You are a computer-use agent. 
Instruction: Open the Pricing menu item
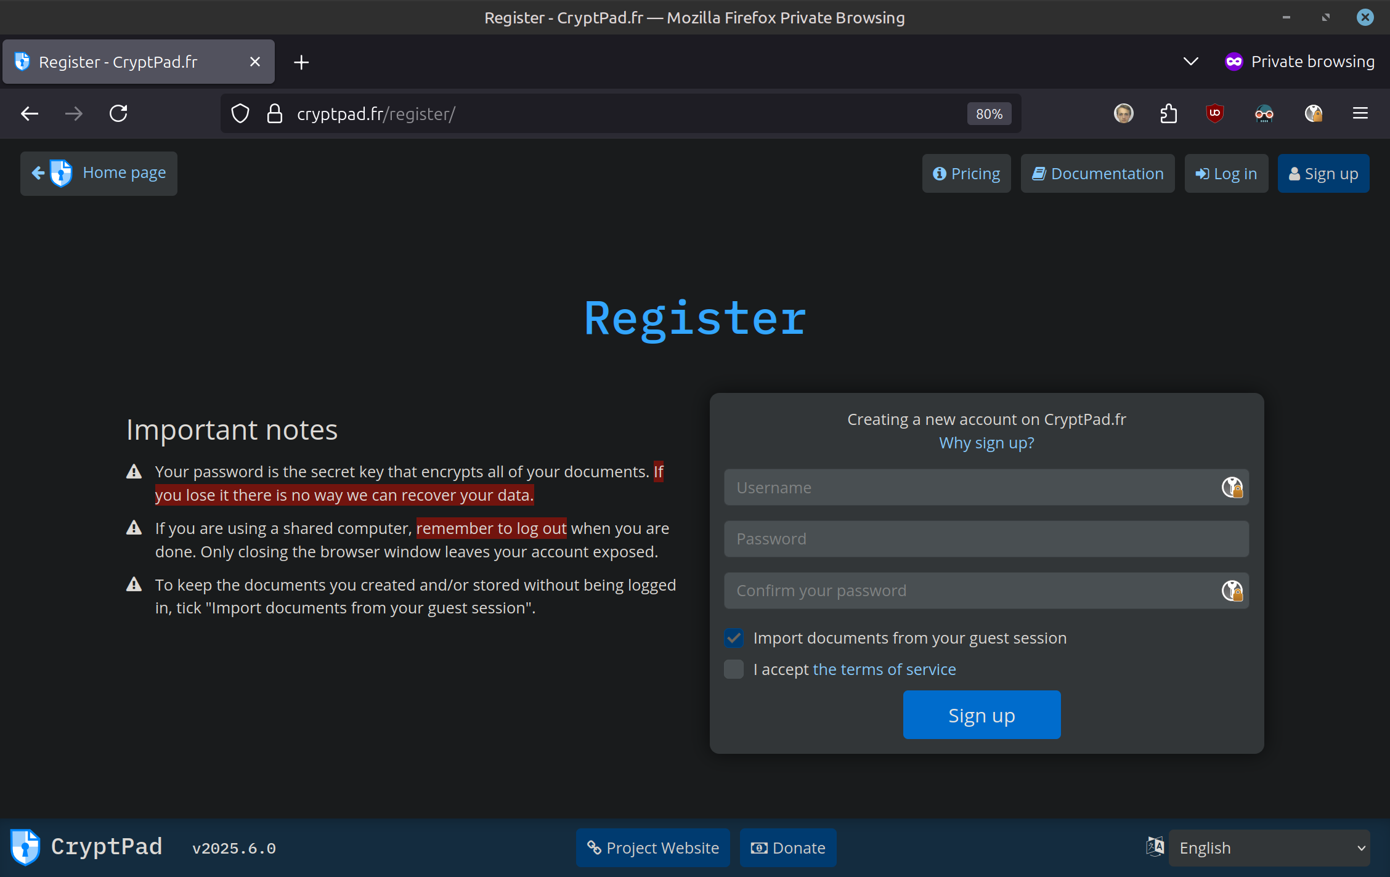(966, 174)
